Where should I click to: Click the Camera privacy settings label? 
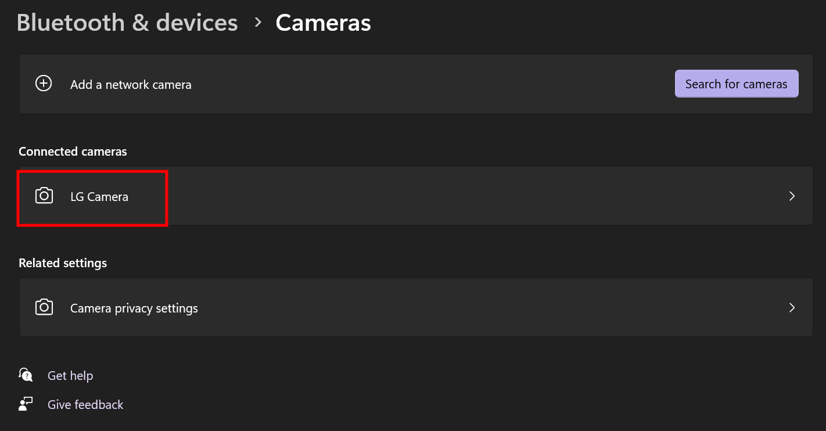(x=134, y=308)
